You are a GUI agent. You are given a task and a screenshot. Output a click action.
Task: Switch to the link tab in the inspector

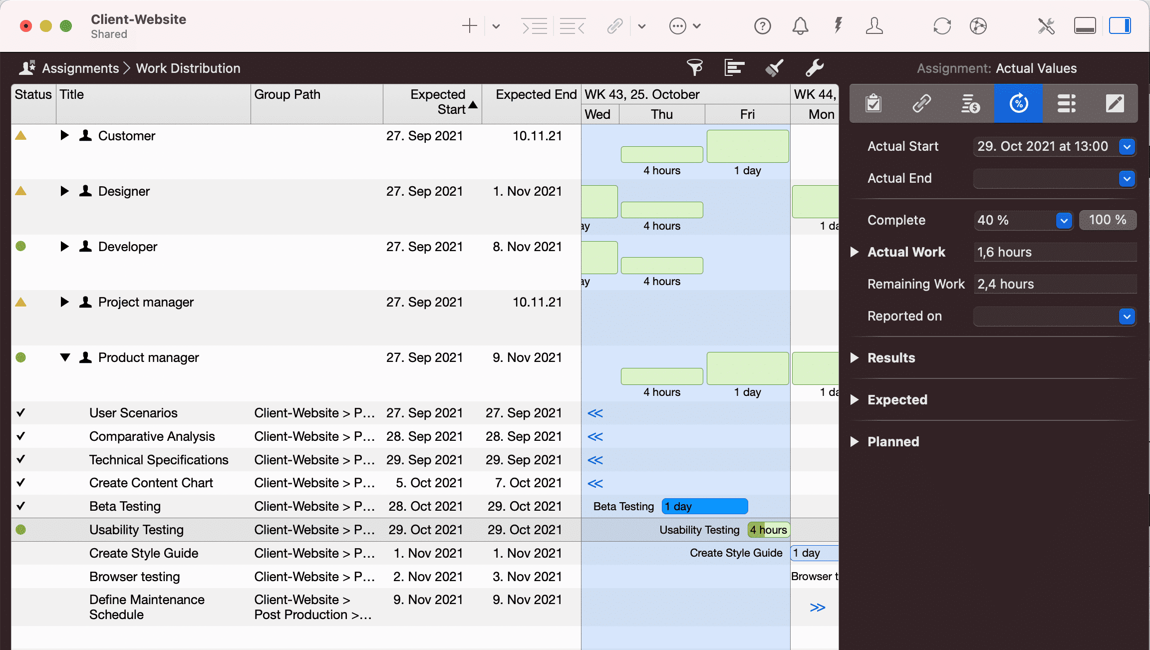tap(921, 103)
